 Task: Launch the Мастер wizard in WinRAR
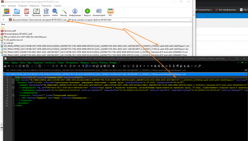[x=64, y=12]
